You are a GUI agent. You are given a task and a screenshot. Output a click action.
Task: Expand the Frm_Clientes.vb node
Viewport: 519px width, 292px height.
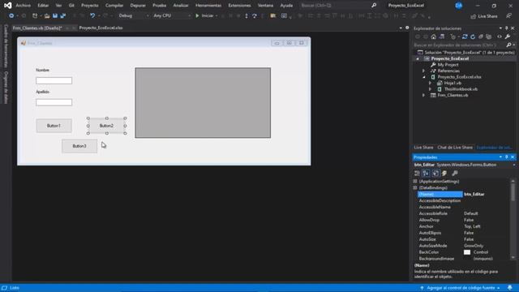(x=423, y=96)
